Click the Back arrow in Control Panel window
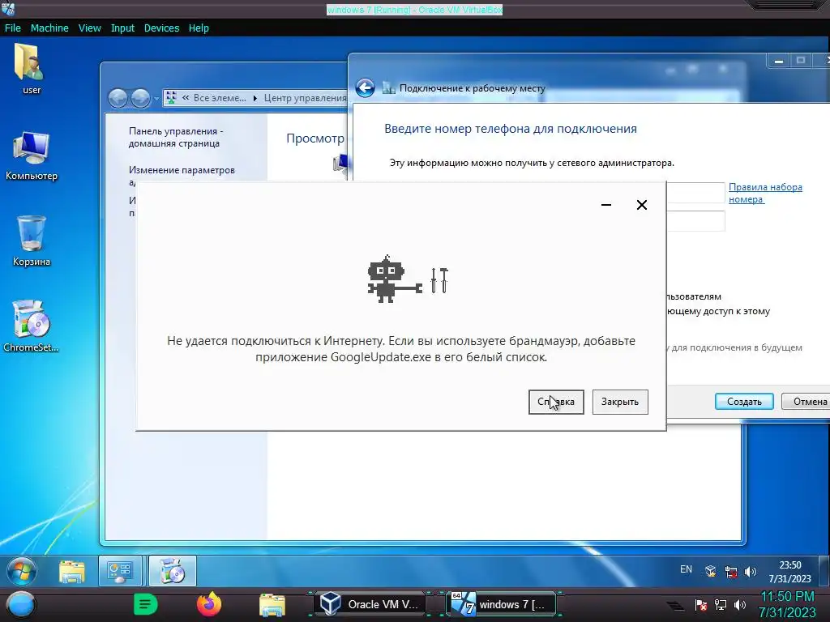This screenshot has width=830, height=622. (x=118, y=98)
